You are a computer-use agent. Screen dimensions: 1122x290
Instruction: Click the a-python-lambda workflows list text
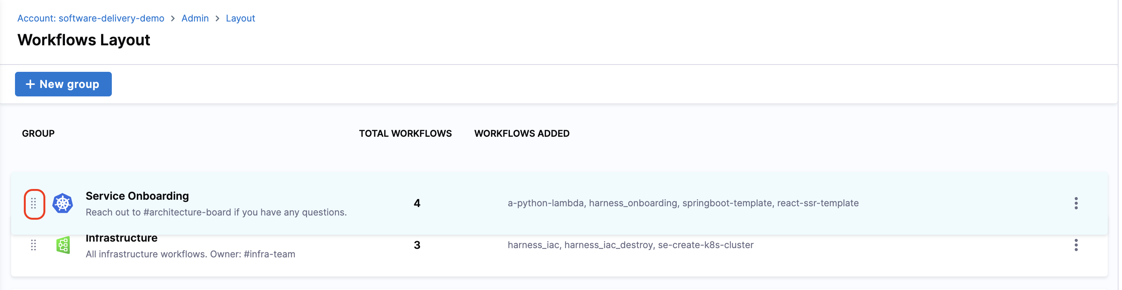(x=682, y=203)
